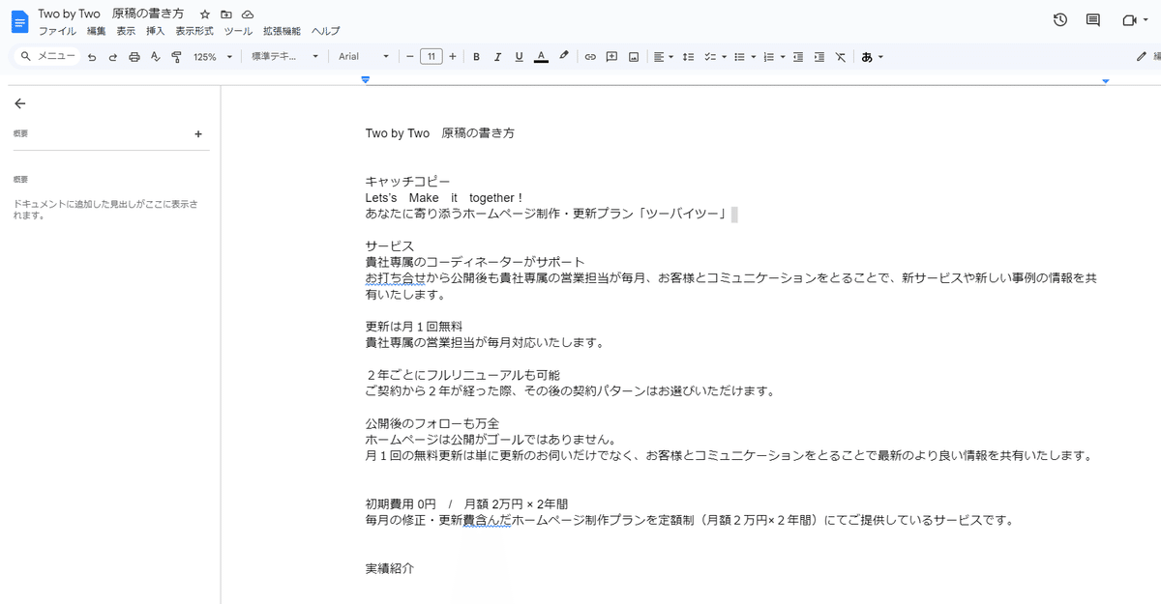Open the text color picker

click(x=541, y=56)
